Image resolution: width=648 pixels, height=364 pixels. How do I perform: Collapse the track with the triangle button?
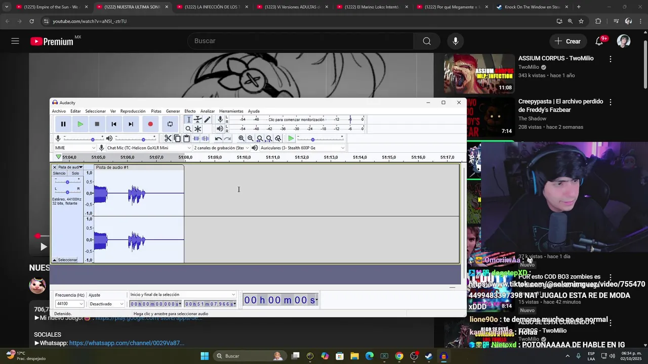55,260
